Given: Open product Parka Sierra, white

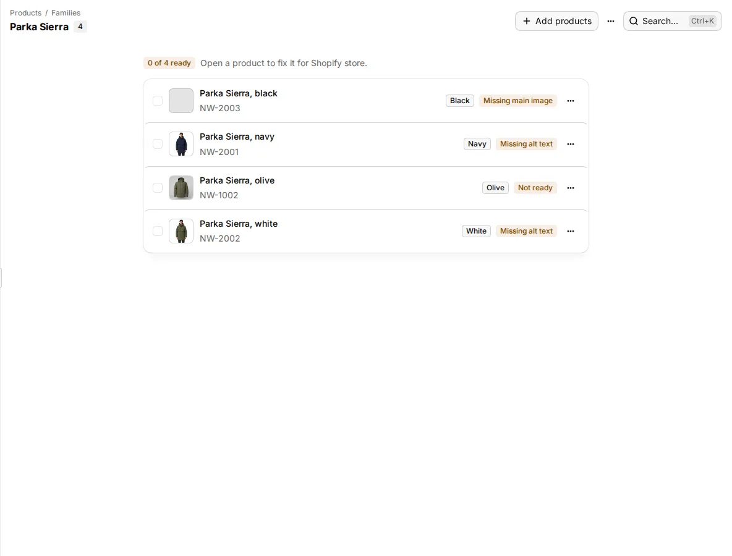Looking at the screenshot, I should (239, 224).
